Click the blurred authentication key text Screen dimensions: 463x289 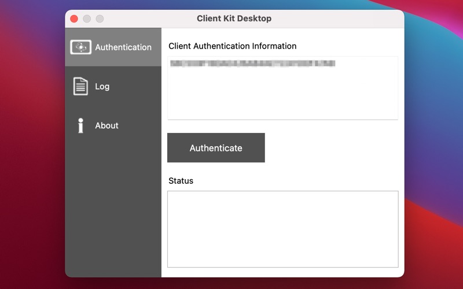(x=253, y=64)
